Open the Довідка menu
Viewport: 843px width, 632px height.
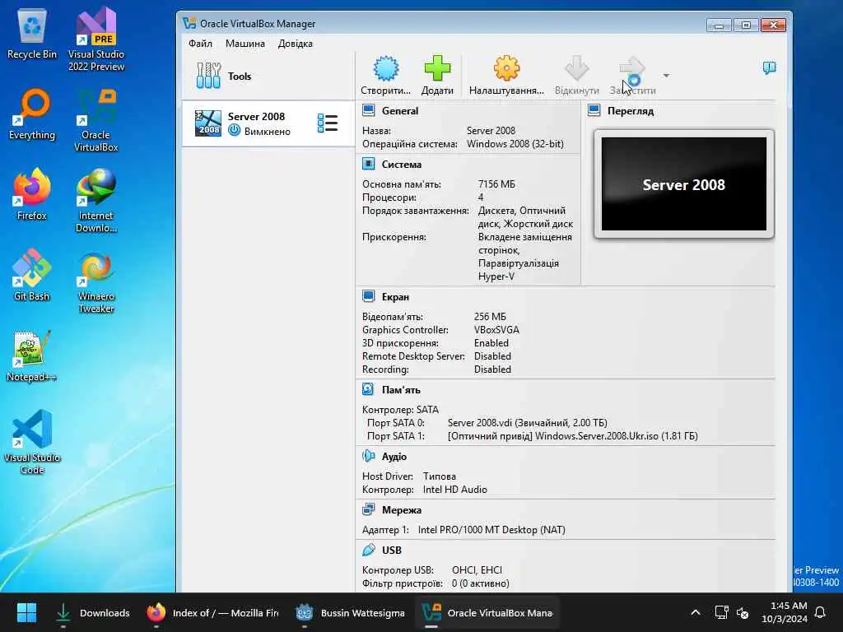point(296,44)
